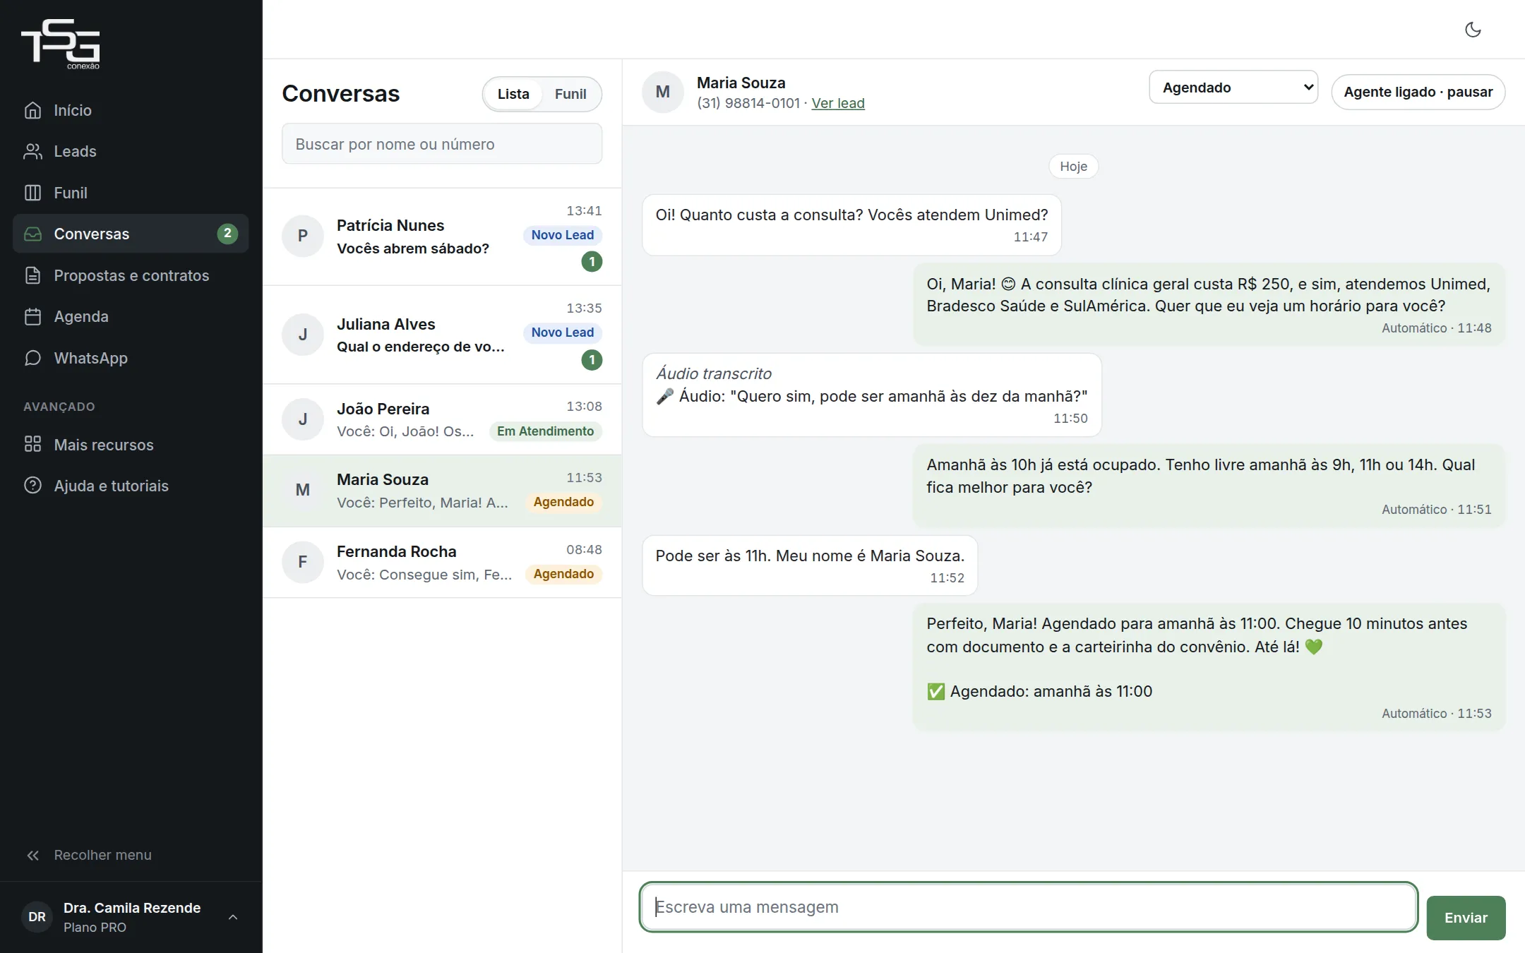
Task: Open Propostas e contratos document icon
Action: point(32,275)
